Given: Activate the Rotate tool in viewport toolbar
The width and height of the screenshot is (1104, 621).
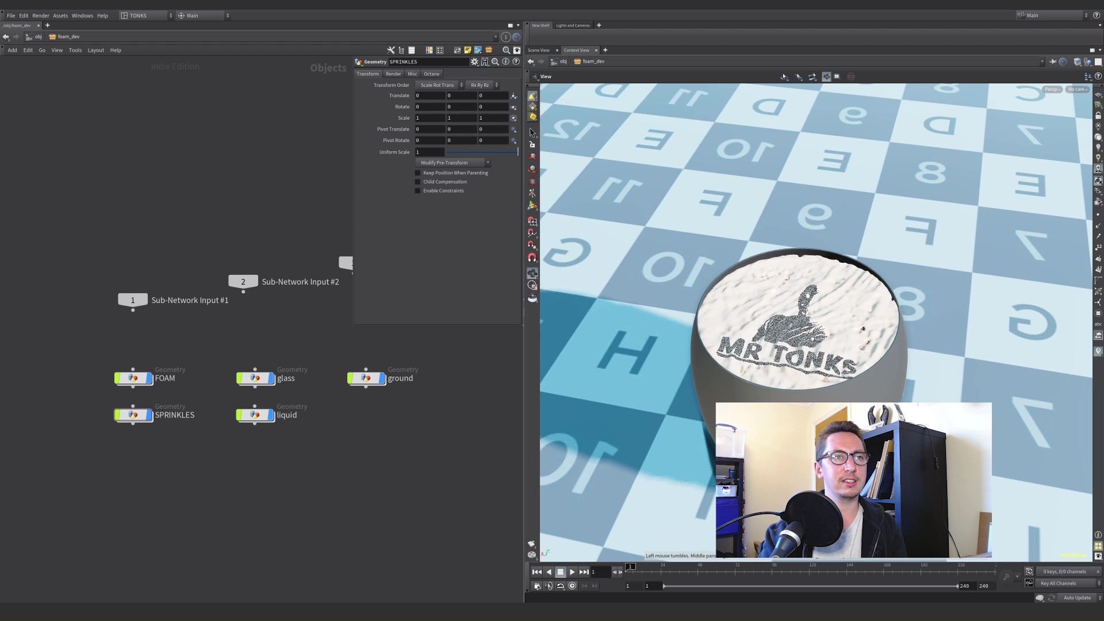Looking at the screenshot, I should point(532,169).
